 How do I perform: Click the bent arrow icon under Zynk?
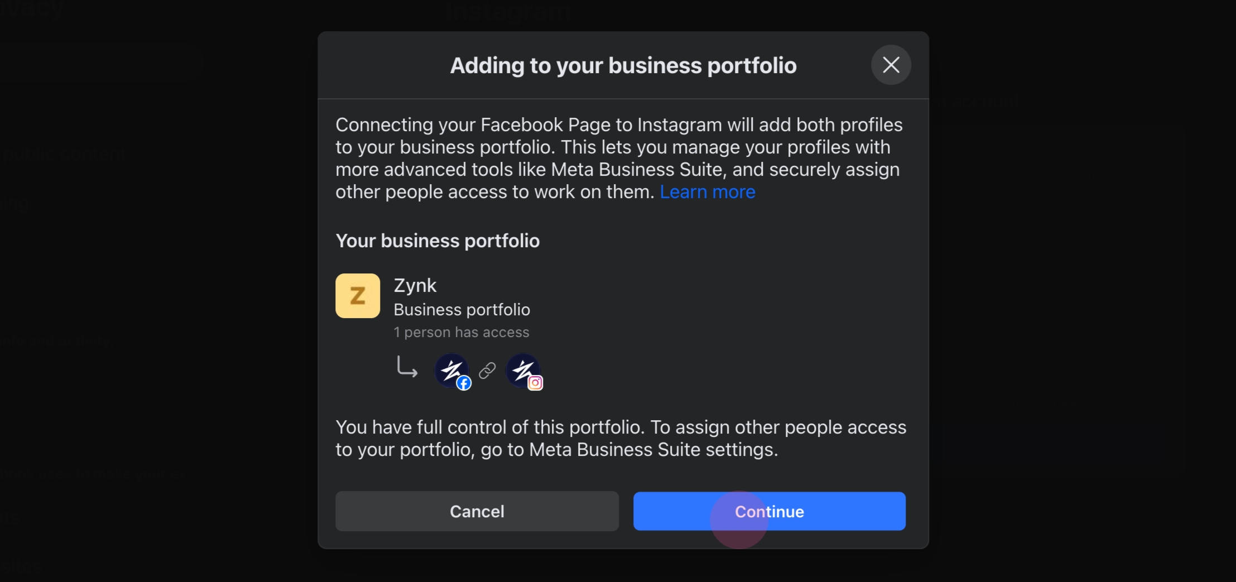click(x=407, y=368)
